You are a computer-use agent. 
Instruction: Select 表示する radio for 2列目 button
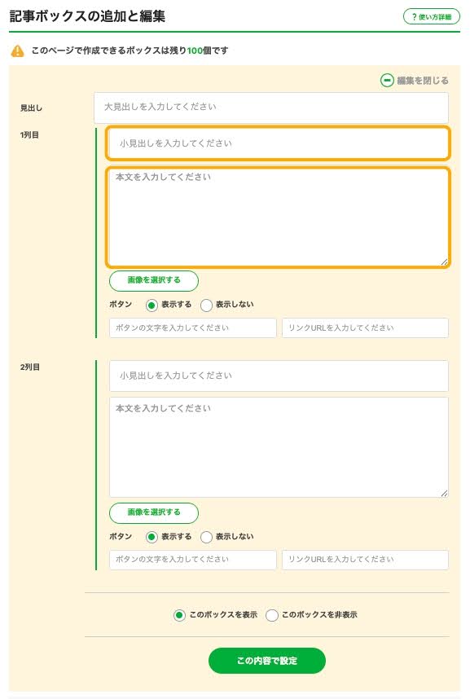tap(152, 537)
